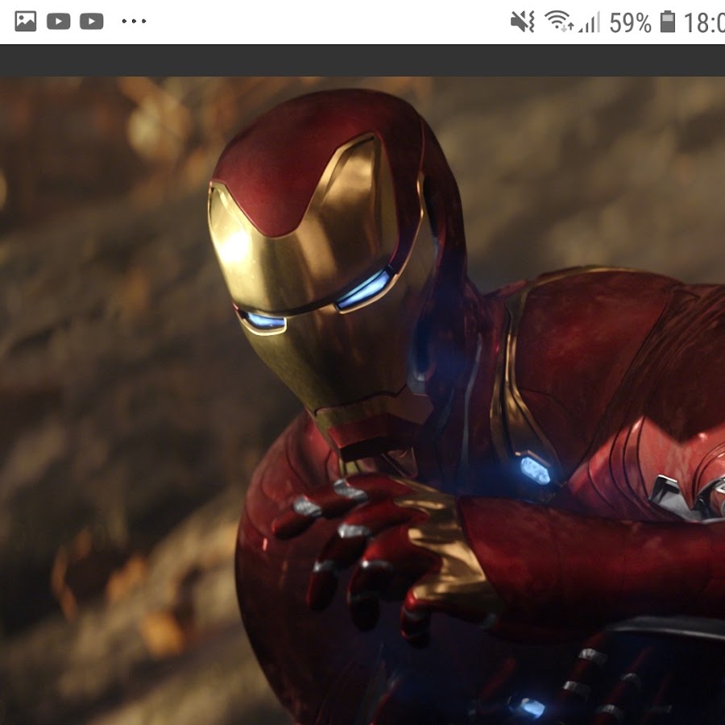Tap the cellular signal bars icon
Image resolution: width=725 pixels, height=725 pixels.
coord(590,22)
